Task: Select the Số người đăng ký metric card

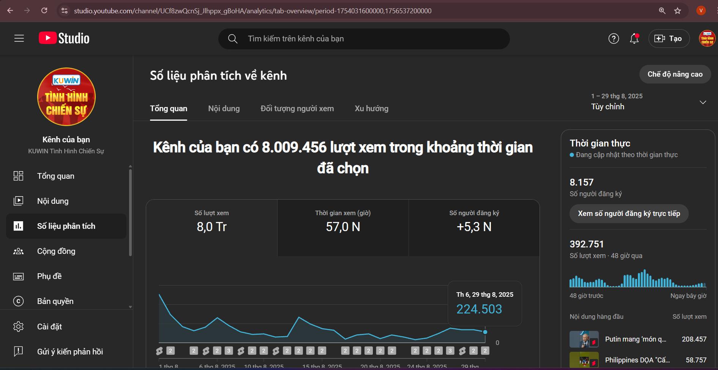Action: (474, 228)
